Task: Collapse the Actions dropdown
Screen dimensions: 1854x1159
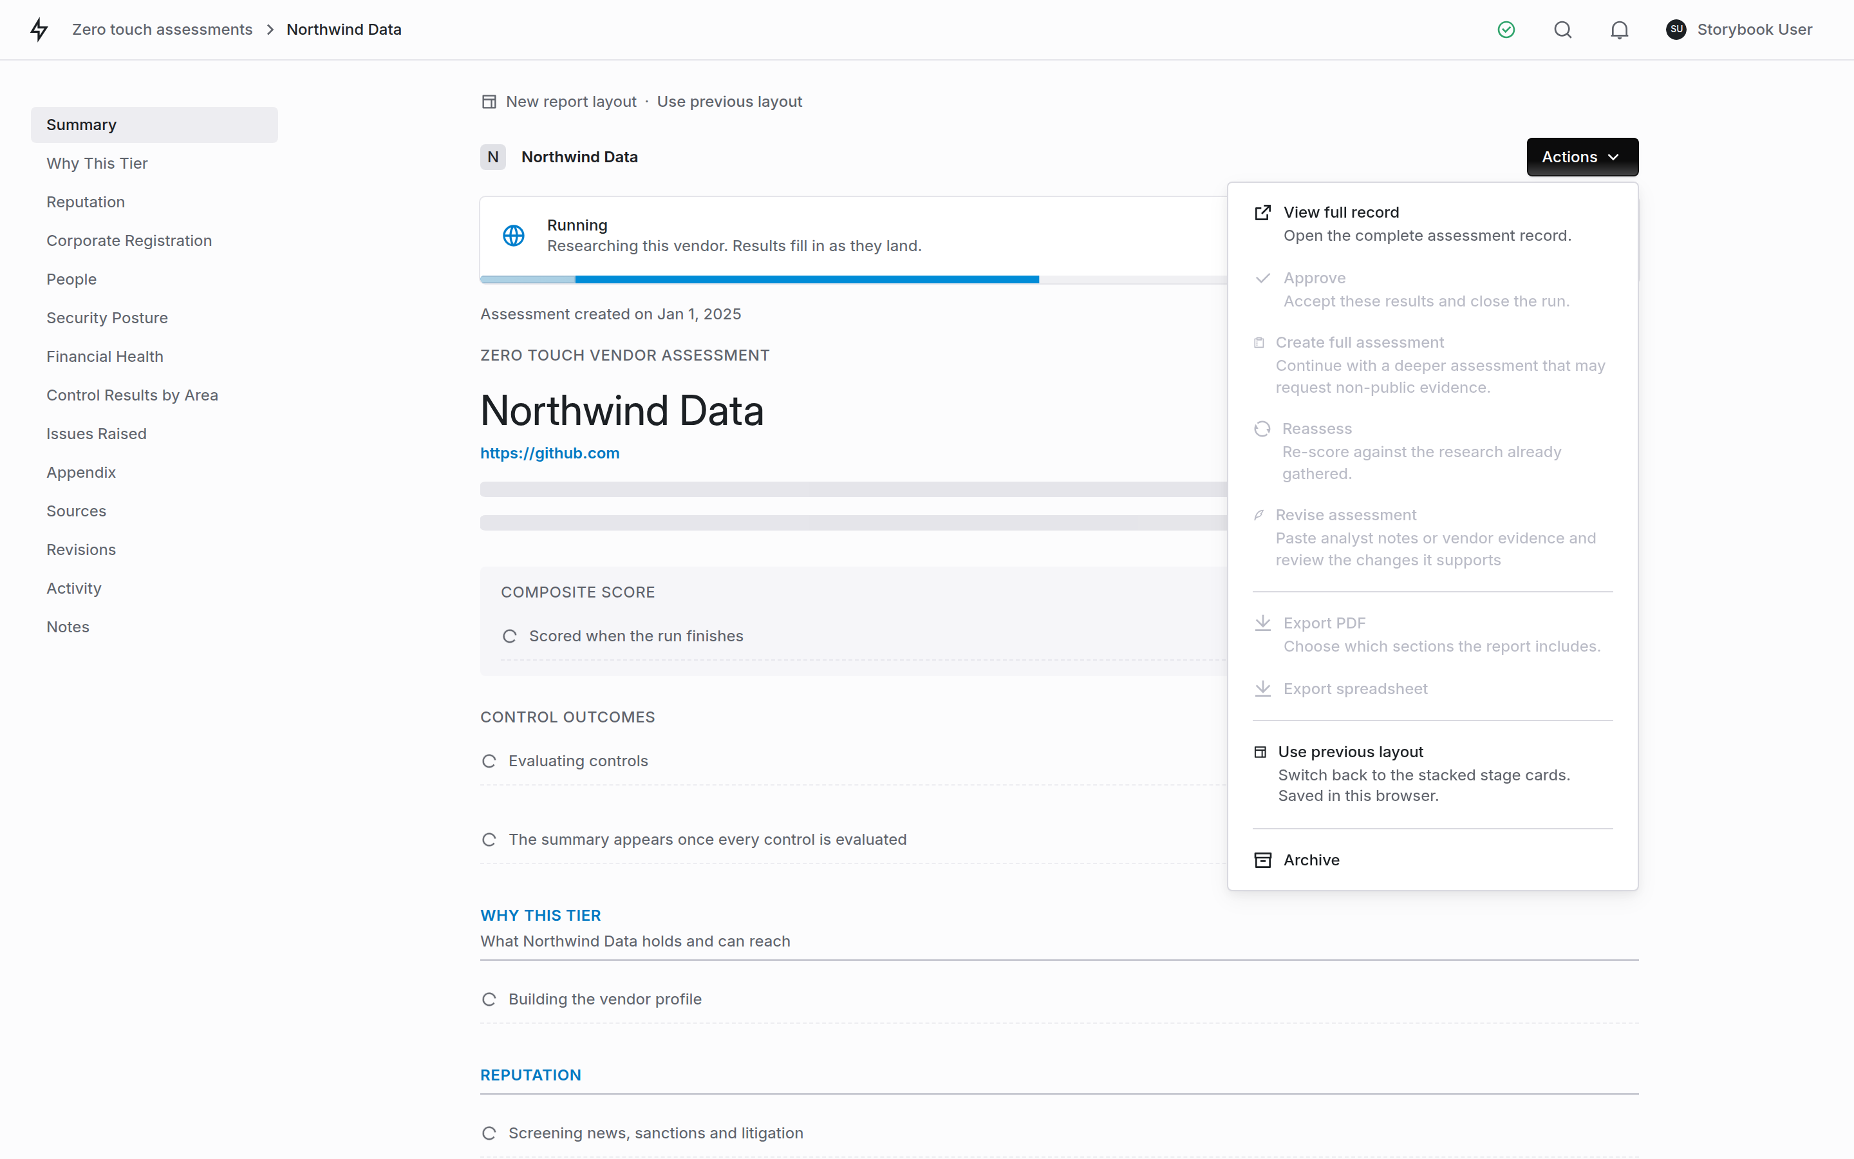Action: (1582, 157)
